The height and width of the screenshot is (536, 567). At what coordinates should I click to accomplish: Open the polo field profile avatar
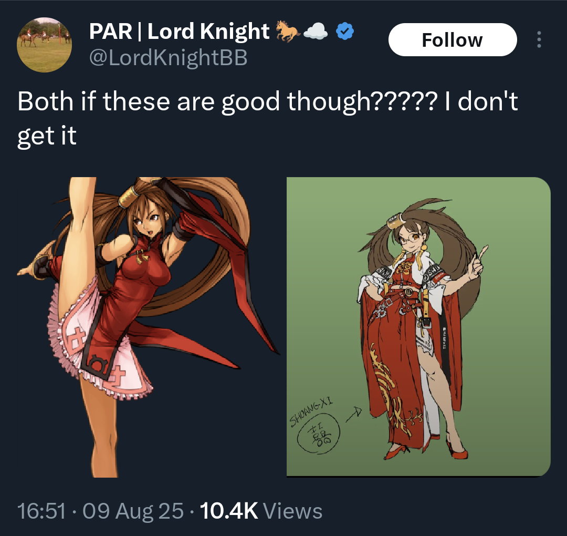click(x=44, y=45)
